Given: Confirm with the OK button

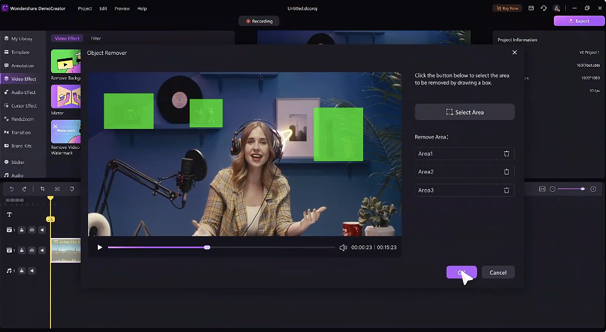Looking at the screenshot, I should coord(461,272).
